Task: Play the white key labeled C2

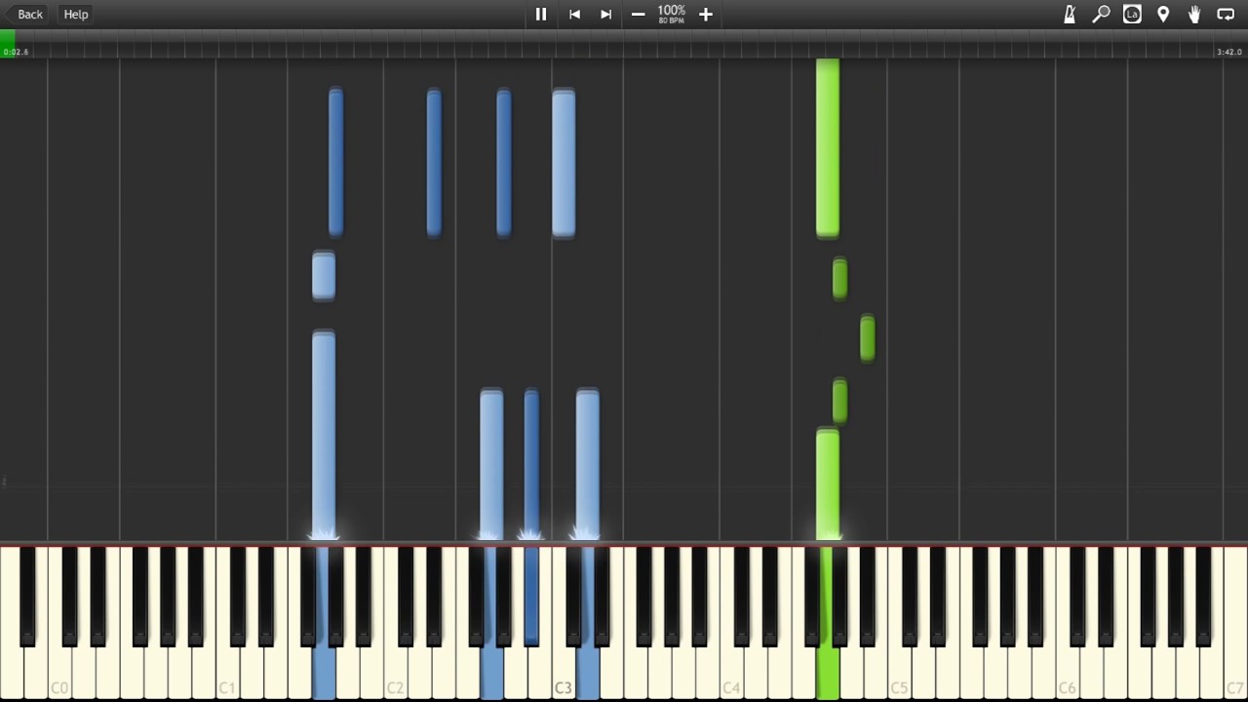Action: click(395, 673)
